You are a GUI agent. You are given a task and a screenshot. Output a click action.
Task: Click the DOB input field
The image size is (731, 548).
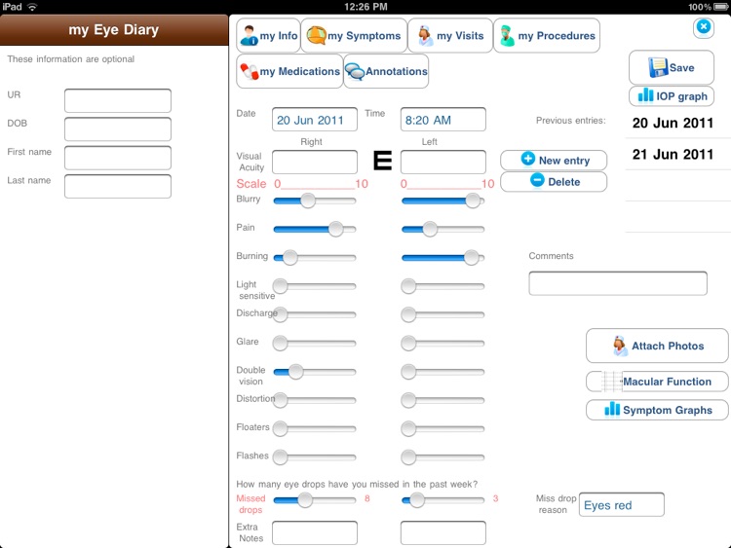pos(118,128)
